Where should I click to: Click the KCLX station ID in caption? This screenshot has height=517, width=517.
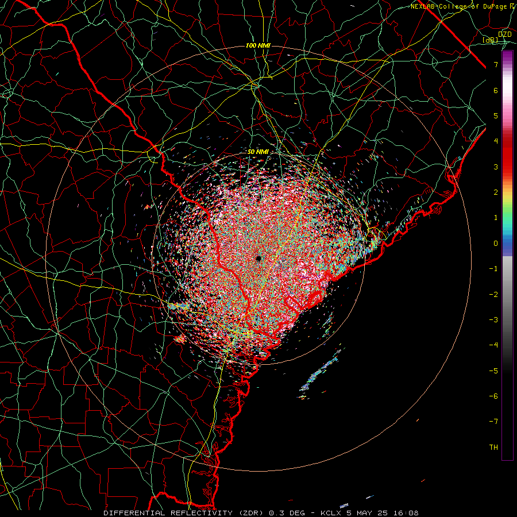[331, 513]
